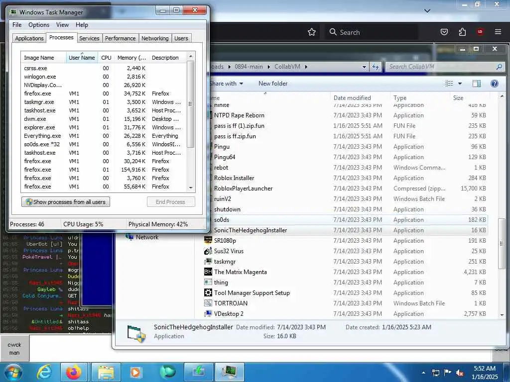
Task: Select the Sus32 Virus file icon
Action: click(208, 251)
